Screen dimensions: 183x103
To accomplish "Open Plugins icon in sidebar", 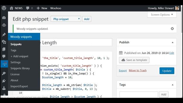I will click(4, 81).
